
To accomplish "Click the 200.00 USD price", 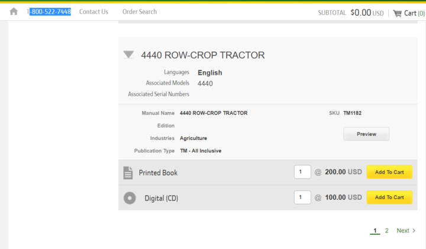I will tap(343, 172).
